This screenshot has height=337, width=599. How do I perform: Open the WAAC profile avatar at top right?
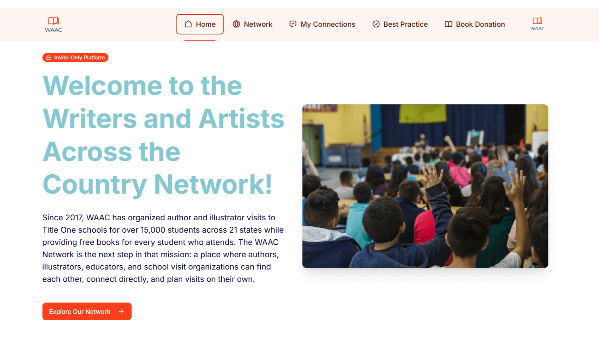pyautogui.click(x=537, y=24)
